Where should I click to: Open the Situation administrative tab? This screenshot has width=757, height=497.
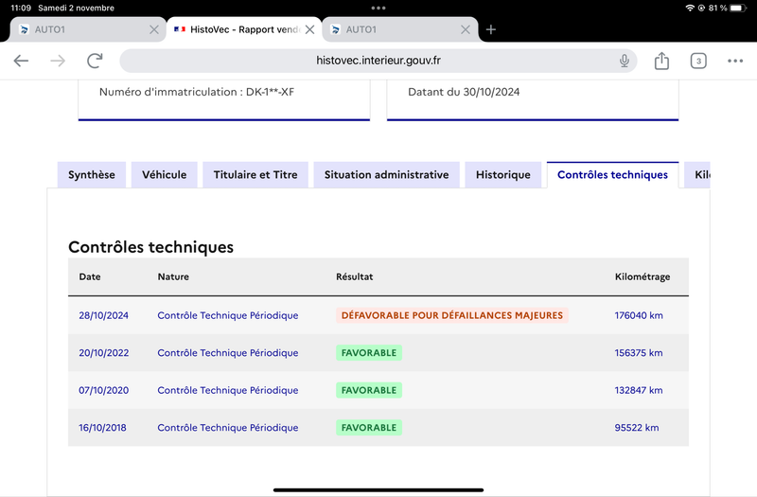click(x=387, y=175)
